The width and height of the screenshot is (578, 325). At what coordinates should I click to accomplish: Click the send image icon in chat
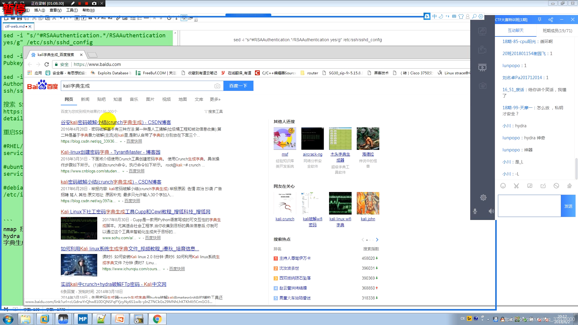[530, 186]
